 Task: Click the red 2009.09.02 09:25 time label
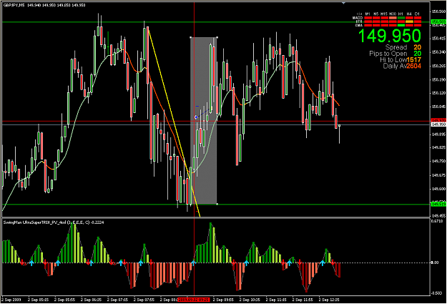(x=194, y=300)
